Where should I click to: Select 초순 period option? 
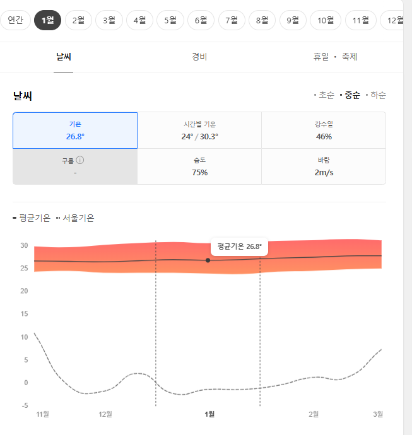coord(324,95)
